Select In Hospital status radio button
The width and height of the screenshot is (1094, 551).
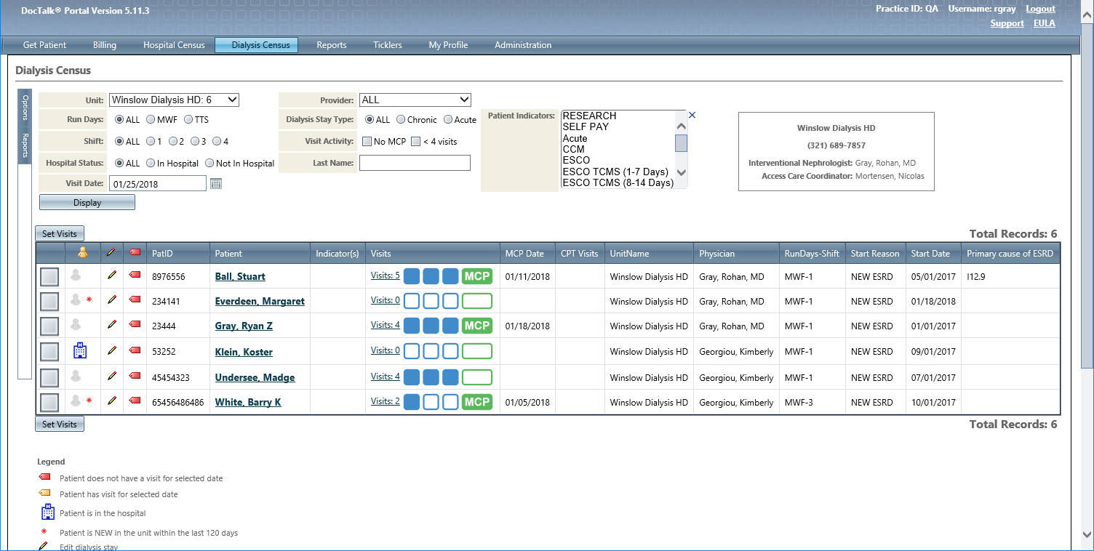(151, 164)
